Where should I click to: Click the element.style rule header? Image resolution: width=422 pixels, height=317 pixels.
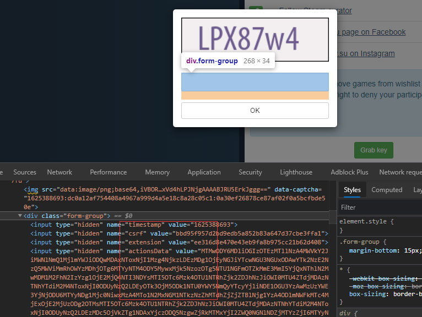366,221
